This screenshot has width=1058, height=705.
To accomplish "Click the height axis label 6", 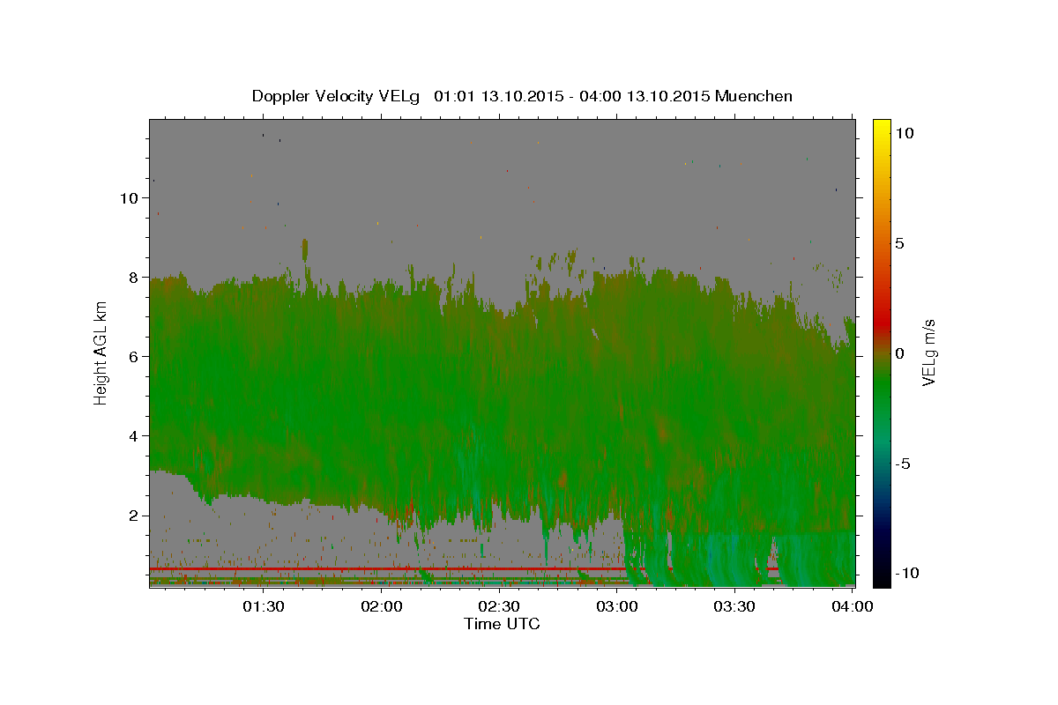I will (134, 357).
